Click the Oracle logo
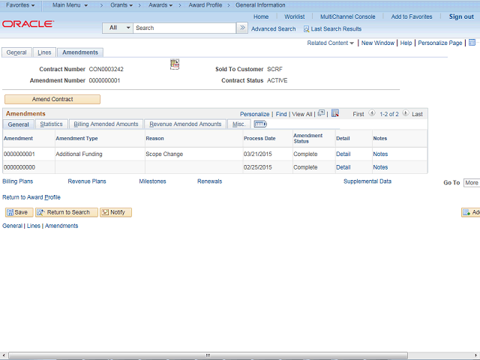The height and width of the screenshot is (360, 480). click(x=28, y=24)
